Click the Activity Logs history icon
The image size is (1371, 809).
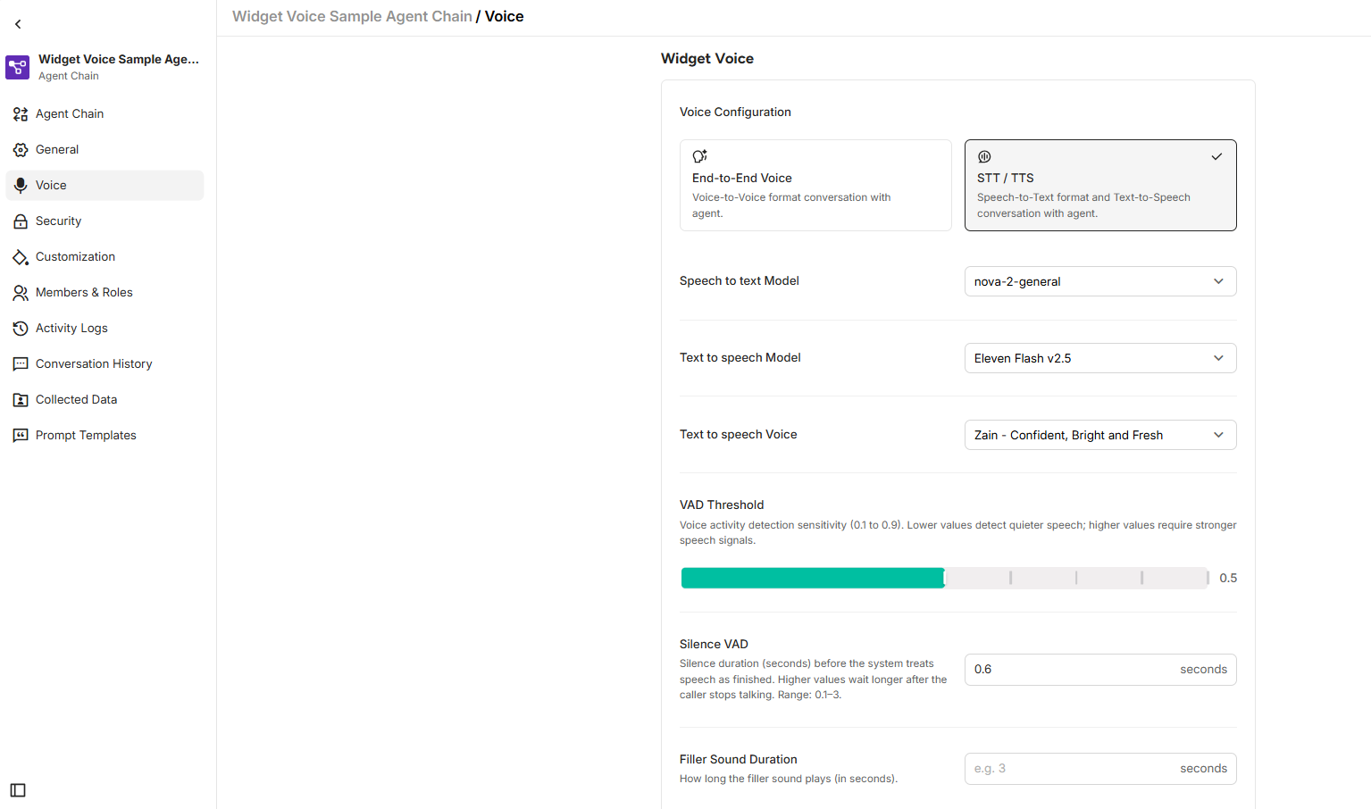click(21, 329)
